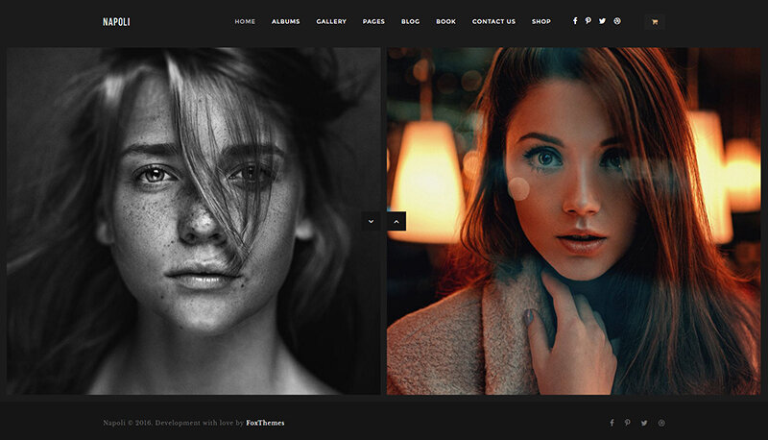The height and width of the screenshot is (440, 768).
Task: Open the Blog menu
Action: tap(411, 21)
